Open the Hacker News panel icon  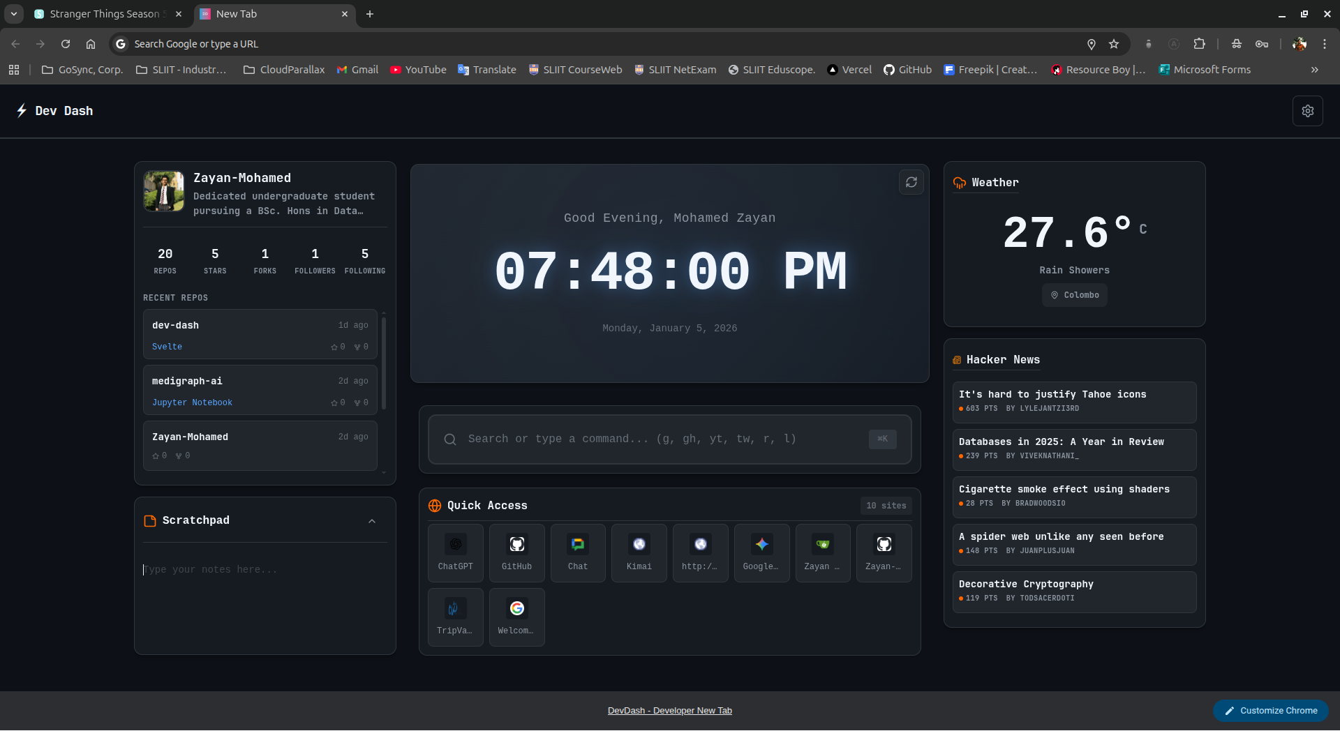958,360
